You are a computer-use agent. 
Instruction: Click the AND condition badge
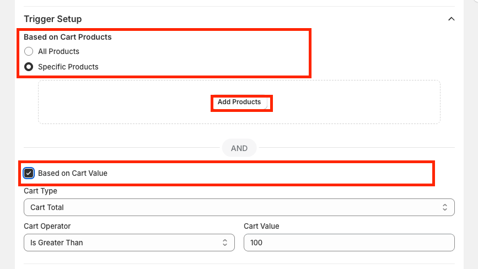pos(239,148)
